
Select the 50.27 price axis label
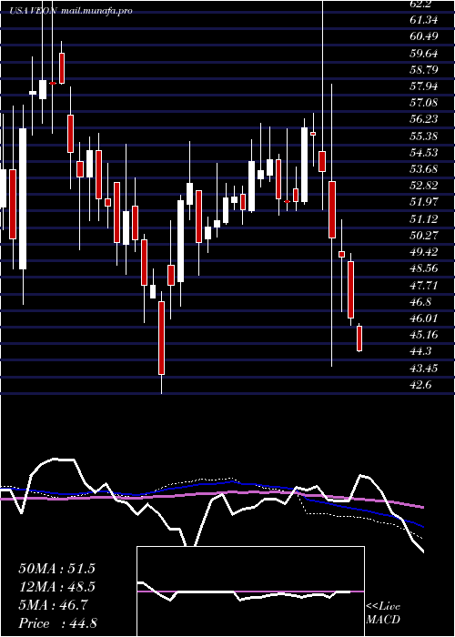(x=424, y=235)
